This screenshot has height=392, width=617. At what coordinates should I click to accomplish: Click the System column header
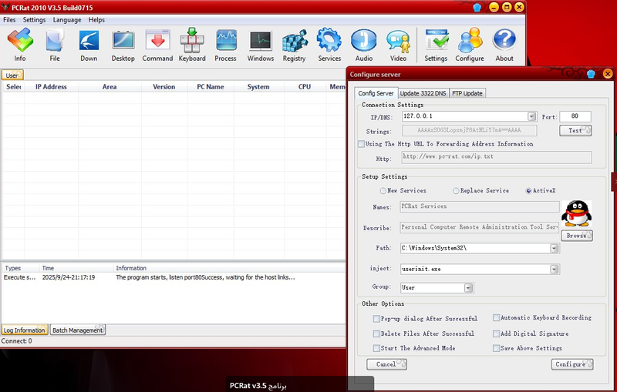(x=258, y=87)
